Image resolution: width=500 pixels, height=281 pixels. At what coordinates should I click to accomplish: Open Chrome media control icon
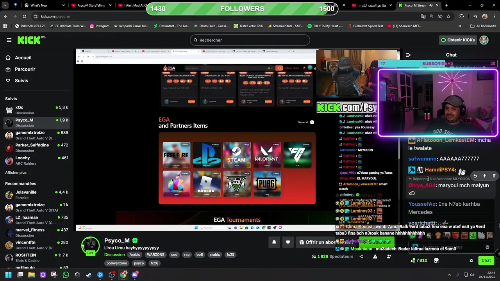pyautogui.click(x=475, y=16)
